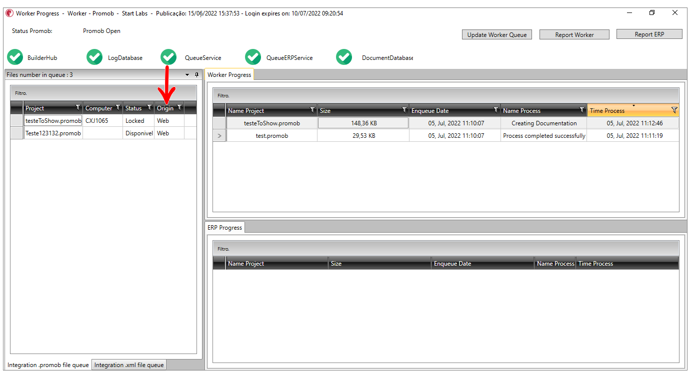The width and height of the screenshot is (689, 374).
Task: Click Disponível status cell
Action: [x=138, y=133]
